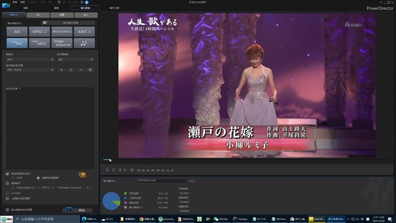This screenshot has width=396, height=223.
Task: Click the redo arrow icon
Action: [x=69, y=2]
